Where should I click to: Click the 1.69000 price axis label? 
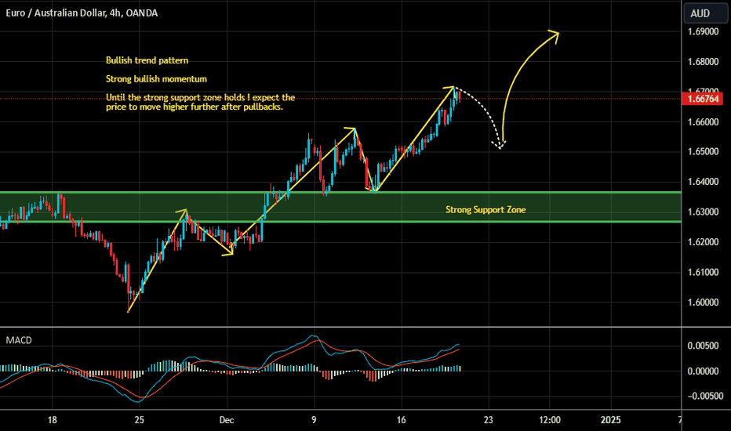click(x=703, y=31)
